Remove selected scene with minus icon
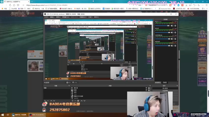 pyautogui.click(x=48, y=101)
